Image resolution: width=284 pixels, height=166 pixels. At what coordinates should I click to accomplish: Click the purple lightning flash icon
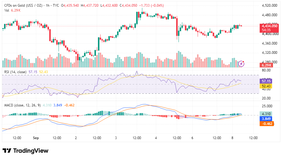(241, 64)
